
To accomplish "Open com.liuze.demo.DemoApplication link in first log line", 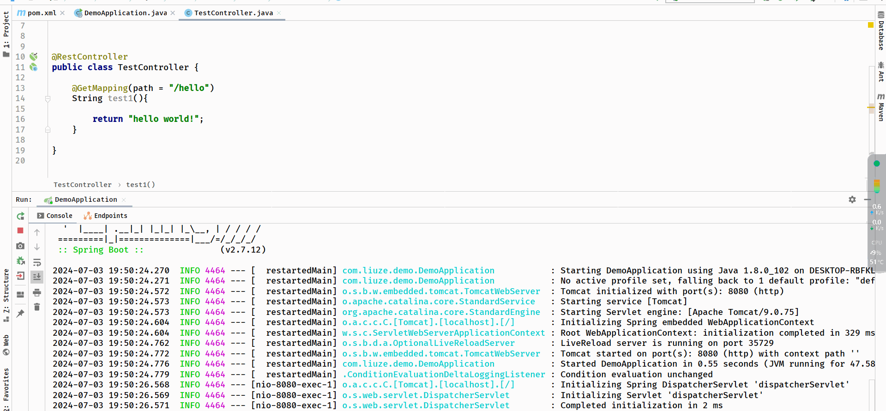I will pos(418,271).
